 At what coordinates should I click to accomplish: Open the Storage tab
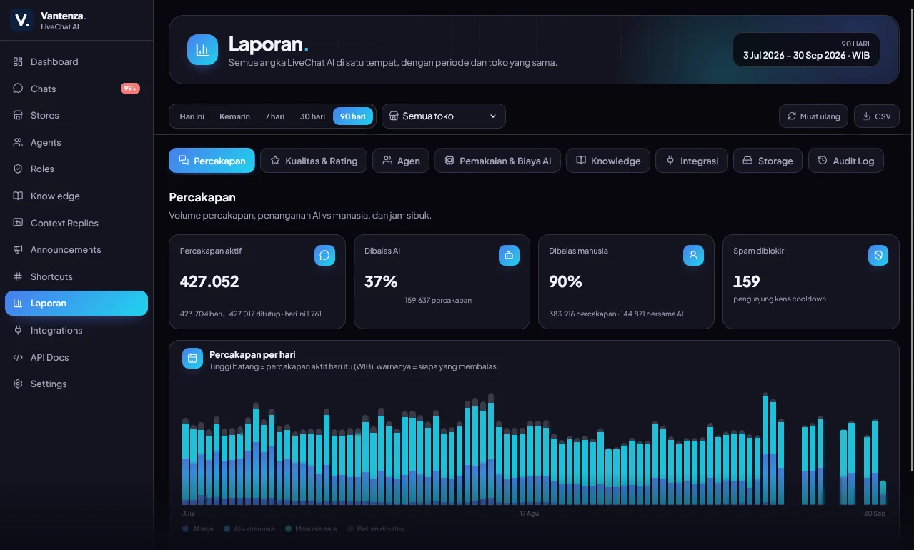click(x=768, y=161)
